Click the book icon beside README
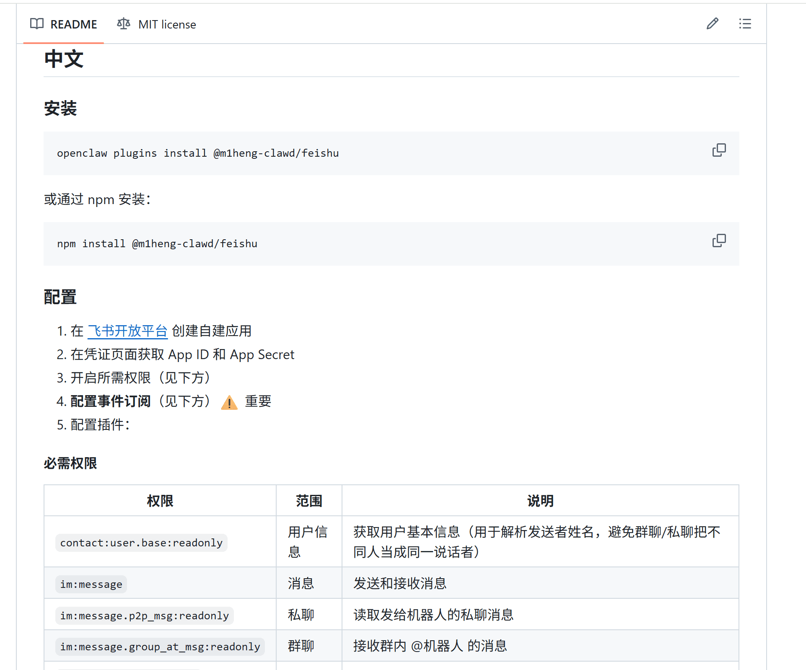The image size is (806, 670). [x=37, y=24]
